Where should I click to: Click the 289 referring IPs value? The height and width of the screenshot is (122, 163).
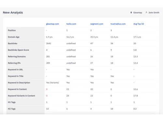tap(48, 63)
